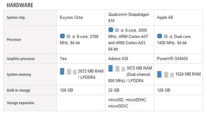The height and width of the screenshot is (114, 207).
Task: Click the Storage expansion row label
Action: [x=20, y=103]
